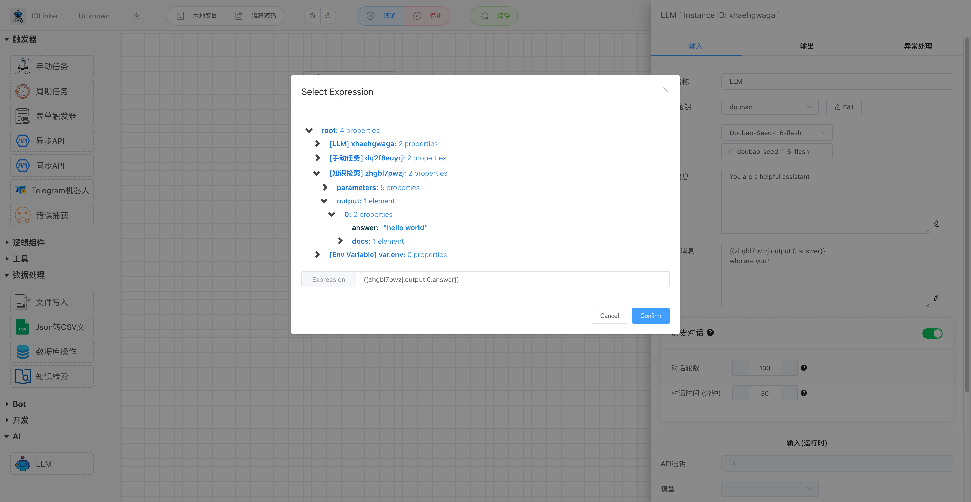Click the Cancel button
The image size is (971, 502).
tap(609, 316)
